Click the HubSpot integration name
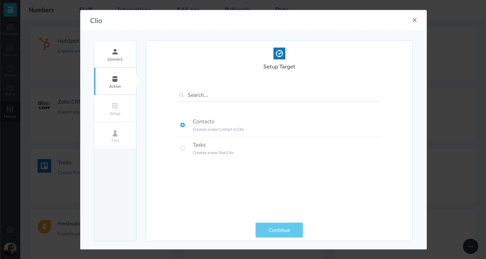Image resolution: width=486 pixels, height=259 pixels. click(x=68, y=41)
